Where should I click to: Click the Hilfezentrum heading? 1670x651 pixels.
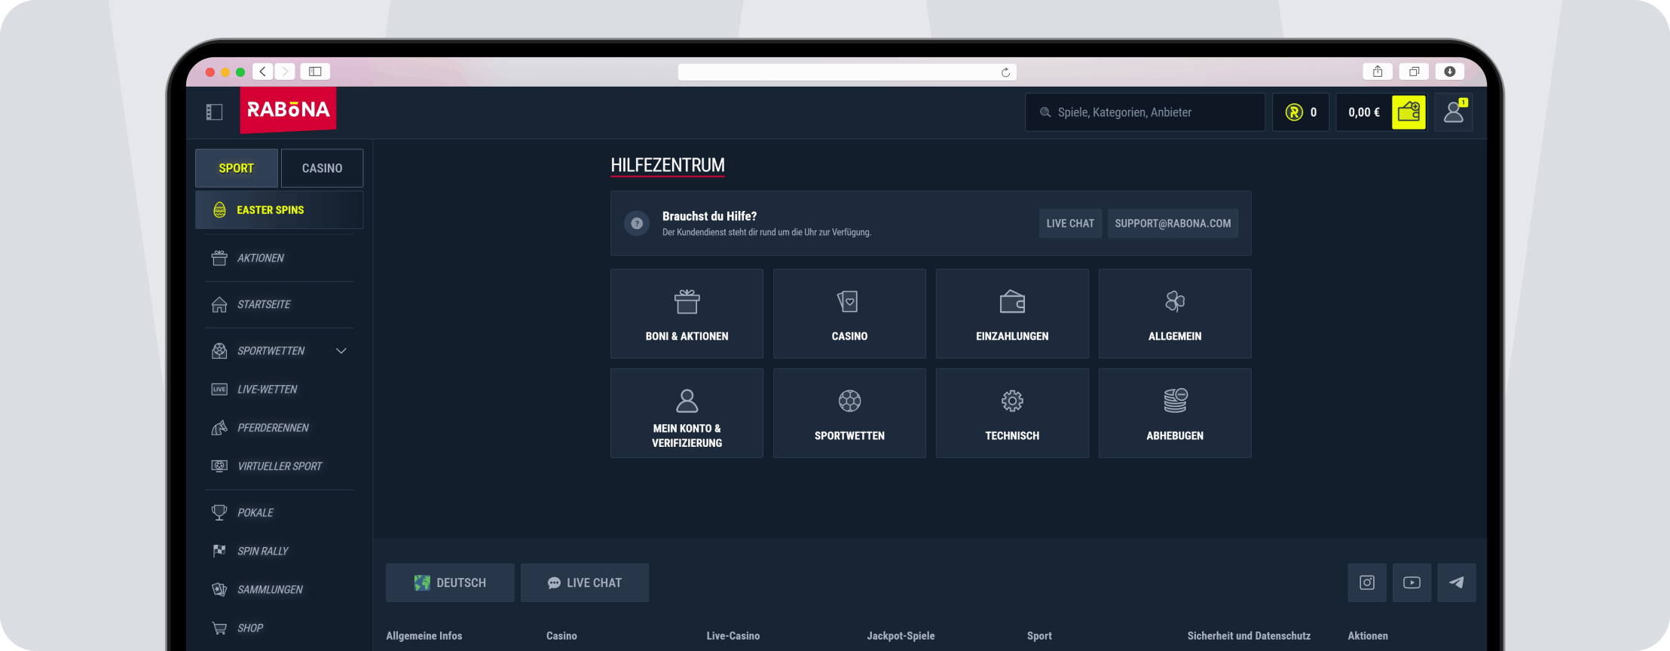[668, 165]
